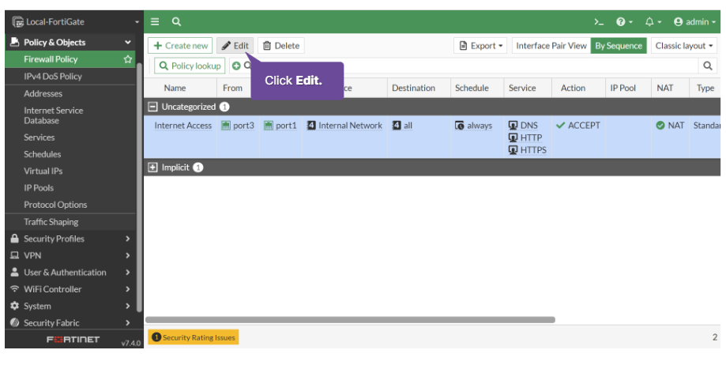Screen dimensions: 726x365
Task: Expand the VPN menu
Action: [x=70, y=255]
